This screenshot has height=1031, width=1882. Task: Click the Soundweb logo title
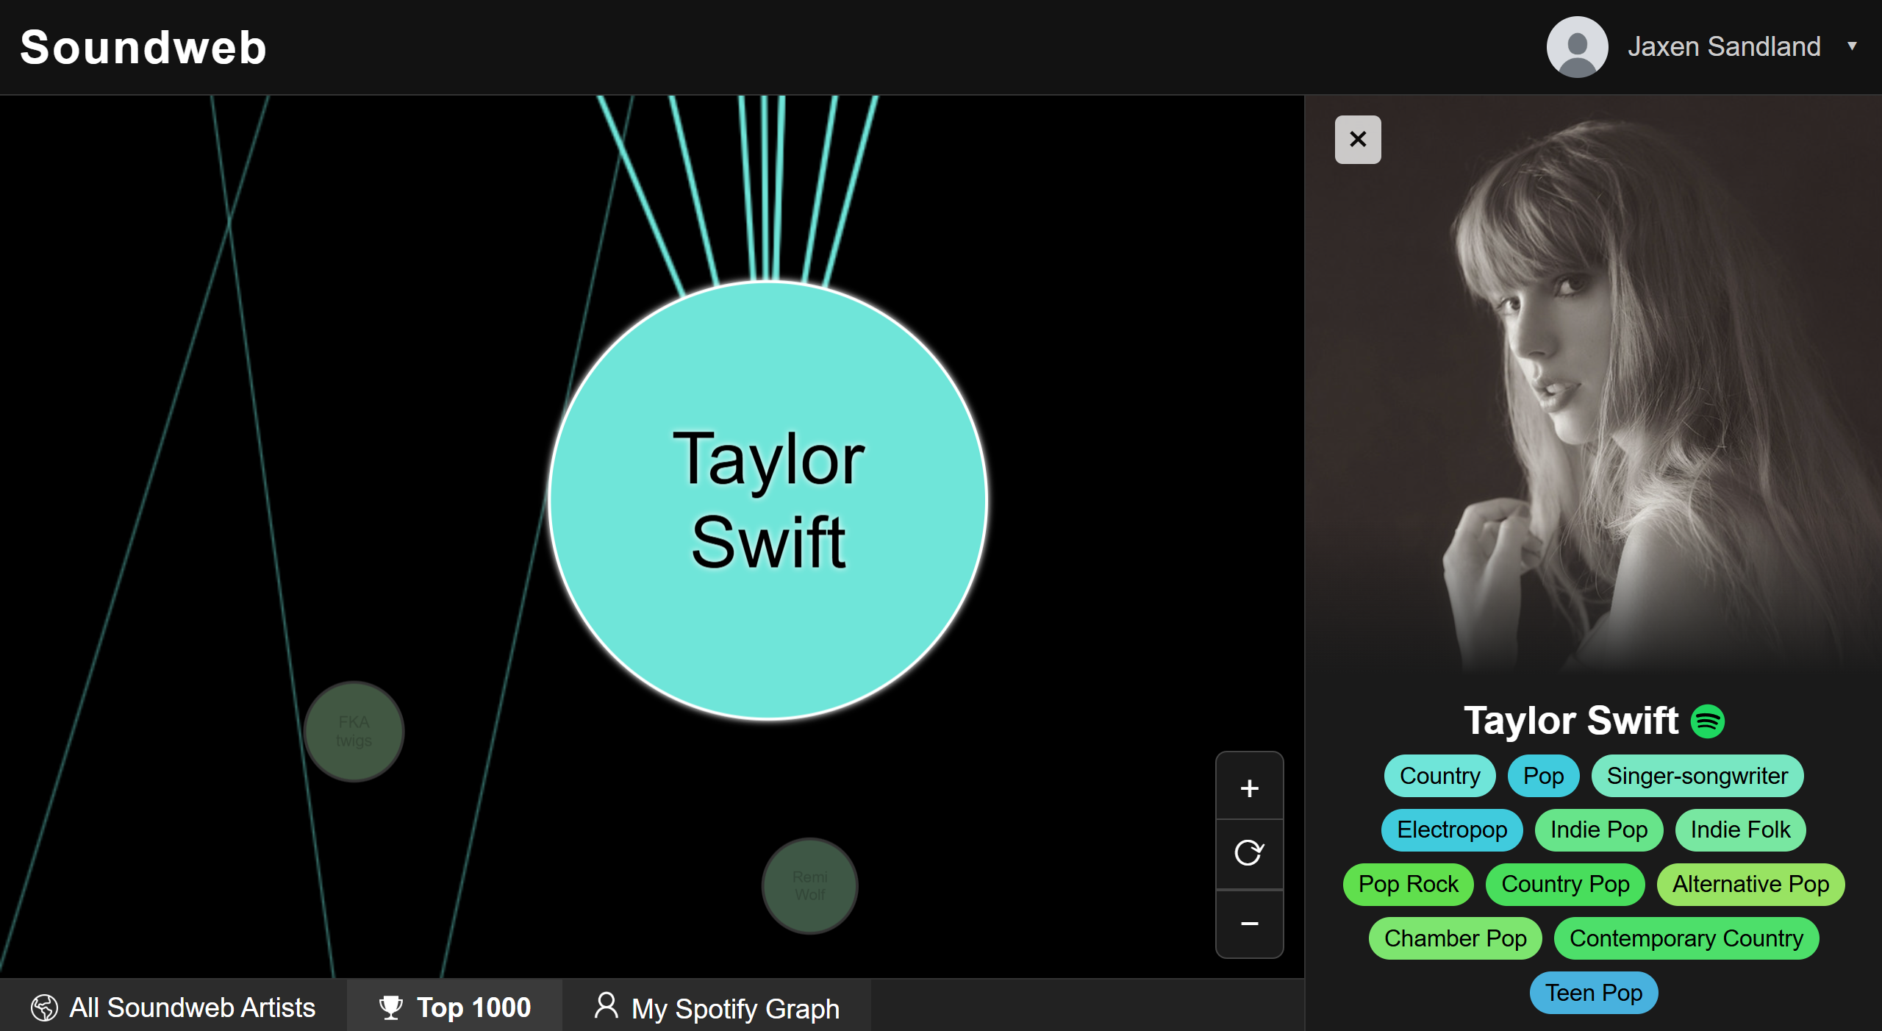143,48
